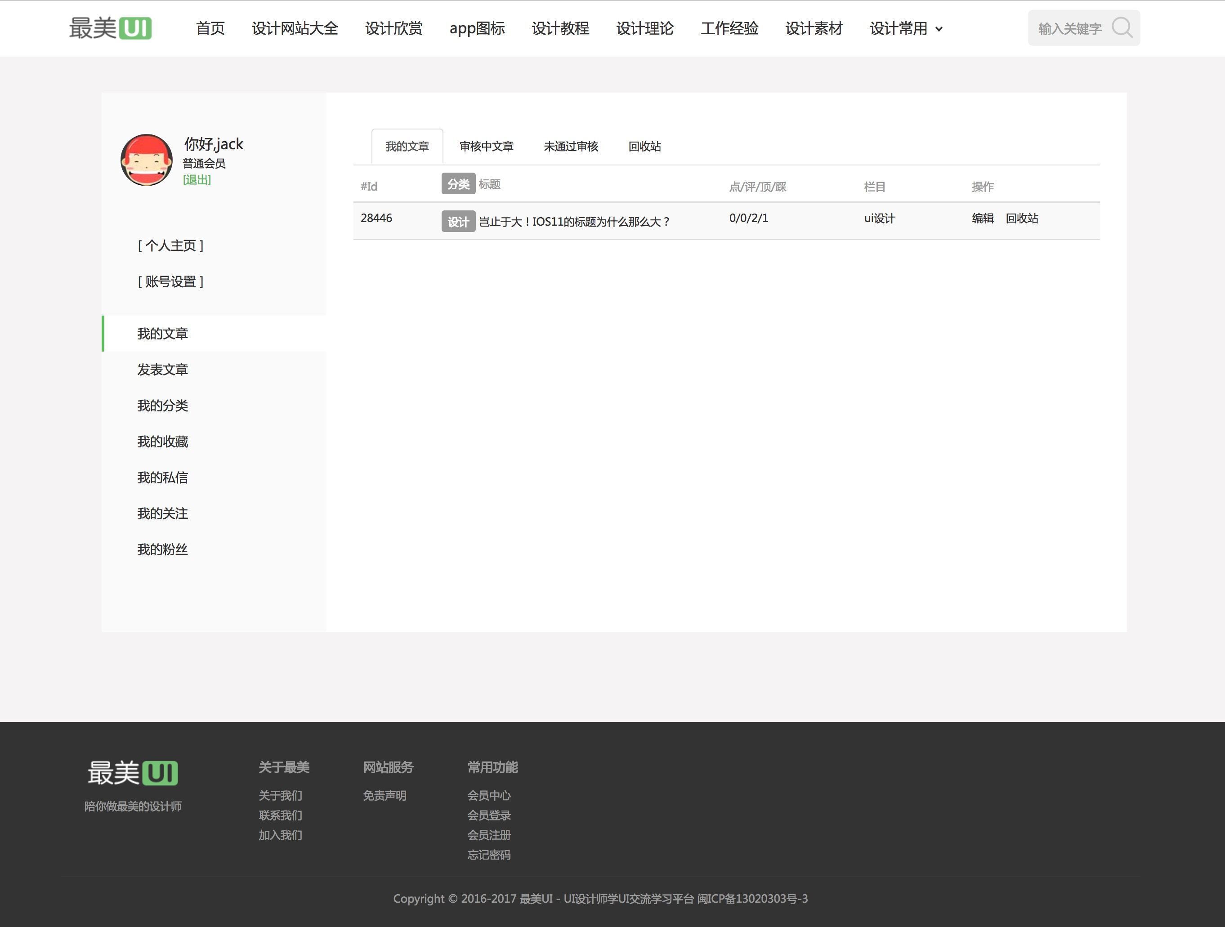Click the [退出] logout link
This screenshot has height=927, width=1225.
(197, 180)
